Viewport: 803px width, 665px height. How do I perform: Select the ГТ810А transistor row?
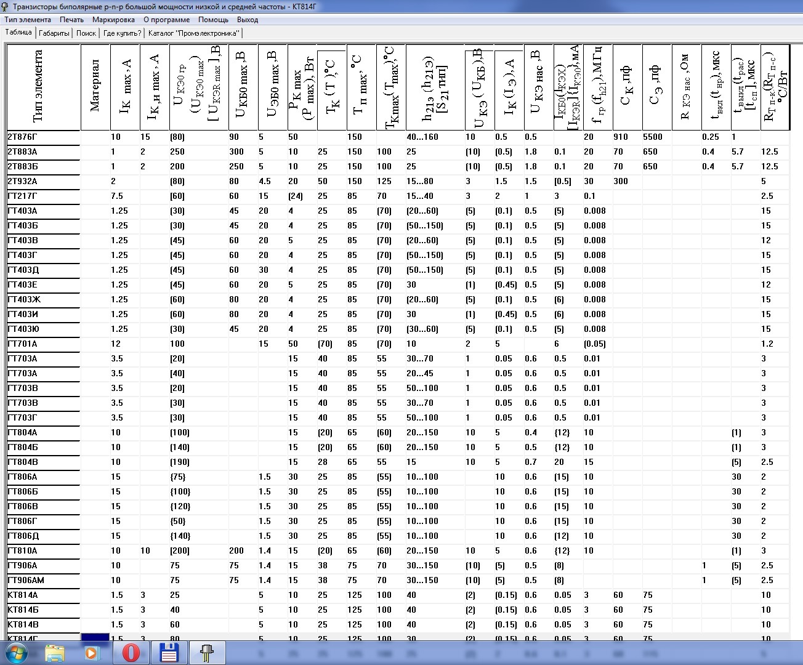pyautogui.click(x=44, y=551)
